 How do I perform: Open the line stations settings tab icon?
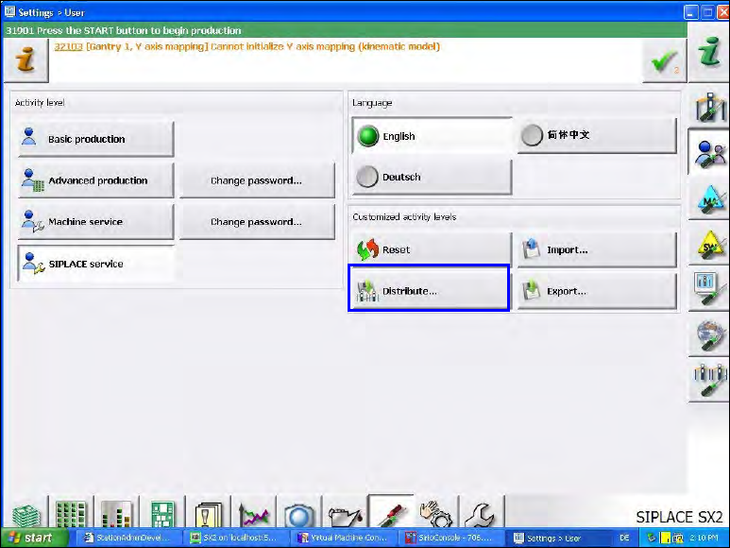[x=708, y=382]
